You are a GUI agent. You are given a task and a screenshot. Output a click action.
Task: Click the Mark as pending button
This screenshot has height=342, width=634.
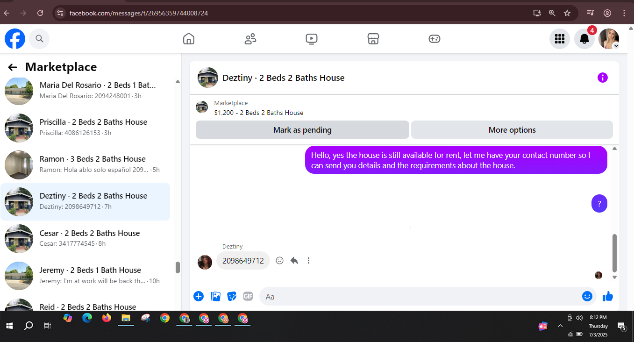pyautogui.click(x=302, y=130)
